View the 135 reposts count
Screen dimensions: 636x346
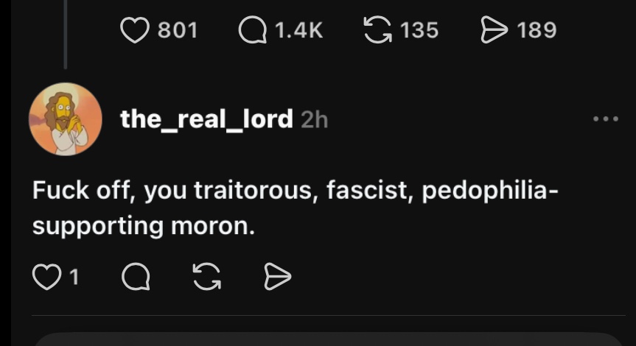tap(419, 30)
